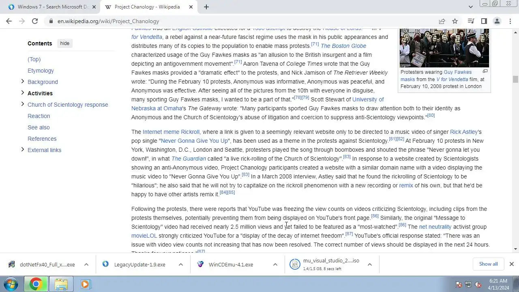The width and height of the screenshot is (519, 292).
Task: Open movieLOL link
Action: (144, 236)
